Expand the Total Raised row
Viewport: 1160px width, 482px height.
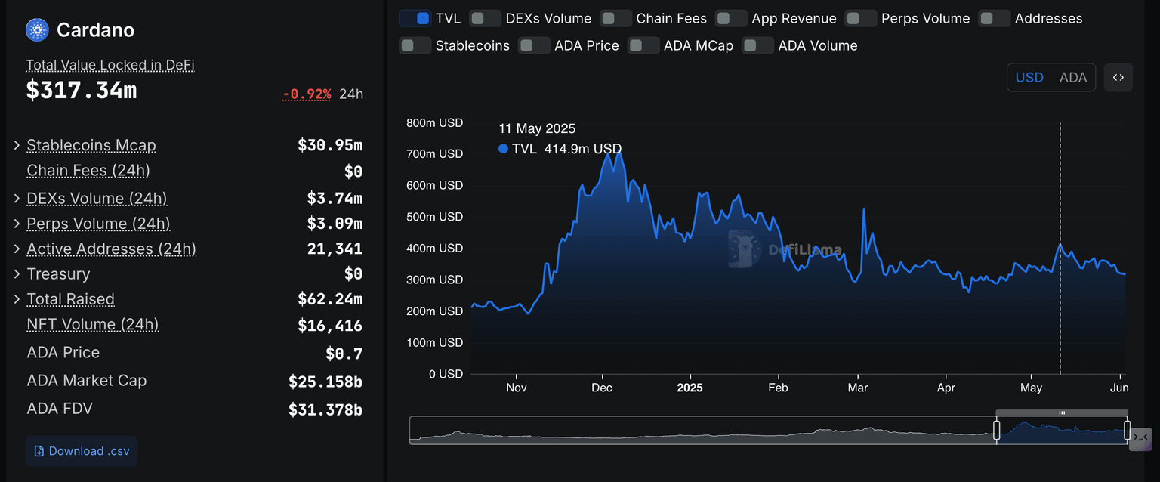click(17, 299)
